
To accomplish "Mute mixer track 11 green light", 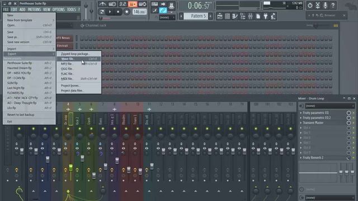I will pyautogui.click(x=149, y=129).
